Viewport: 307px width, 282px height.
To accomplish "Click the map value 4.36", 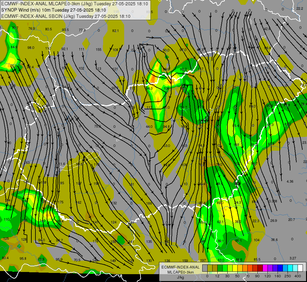I will point(290,181).
